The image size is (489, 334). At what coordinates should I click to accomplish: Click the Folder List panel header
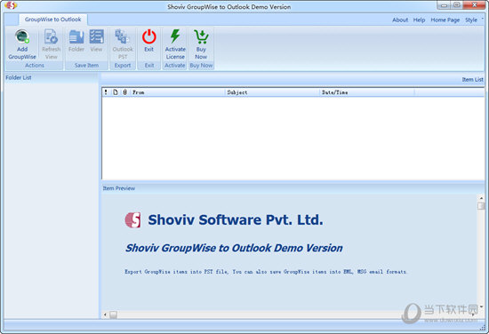pyautogui.click(x=52, y=77)
